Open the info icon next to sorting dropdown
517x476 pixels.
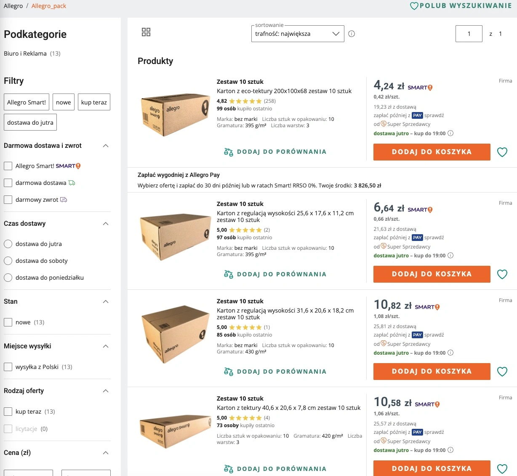pyautogui.click(x=352, y=34)
